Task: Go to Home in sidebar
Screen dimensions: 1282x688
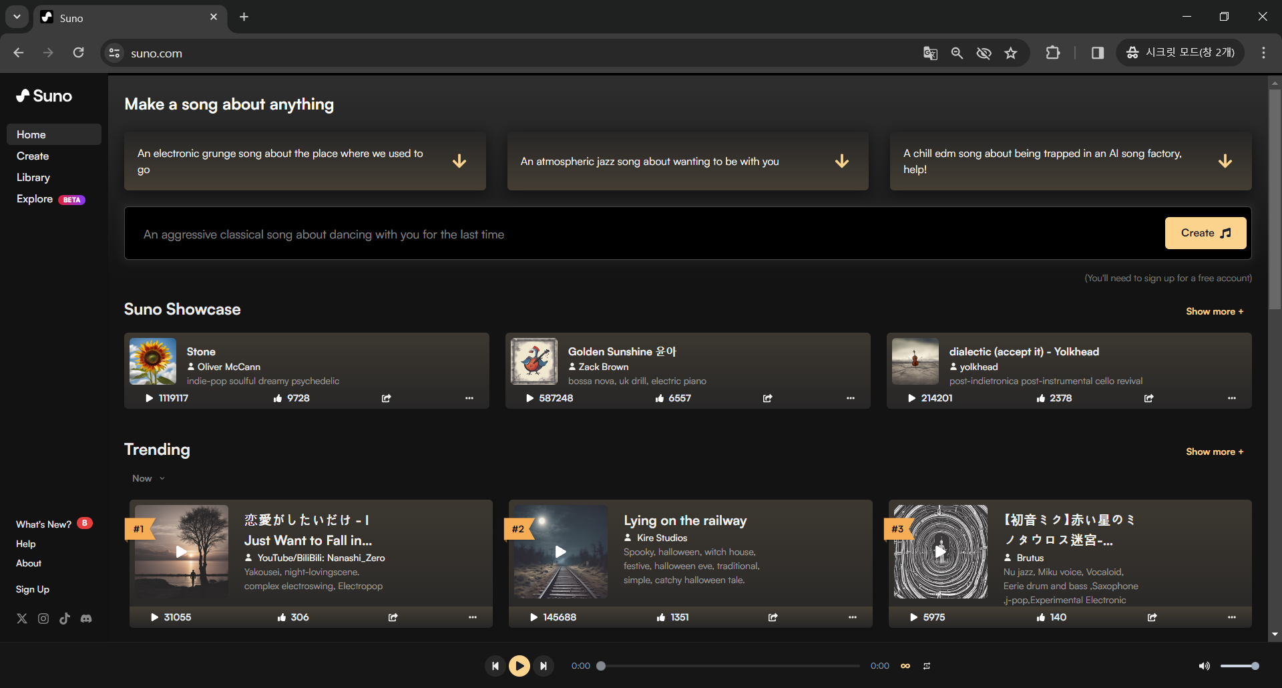Action: point(54,134)
